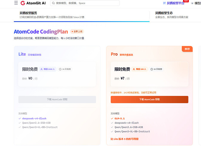Select Qwen/Qwen3.6-35B-A3B in Lite models
This screenshot has height=149, width=201.
point(36,123)
